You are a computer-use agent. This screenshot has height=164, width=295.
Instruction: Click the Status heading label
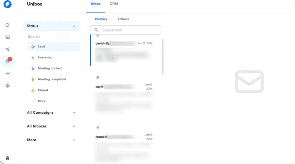coord(32,26)
